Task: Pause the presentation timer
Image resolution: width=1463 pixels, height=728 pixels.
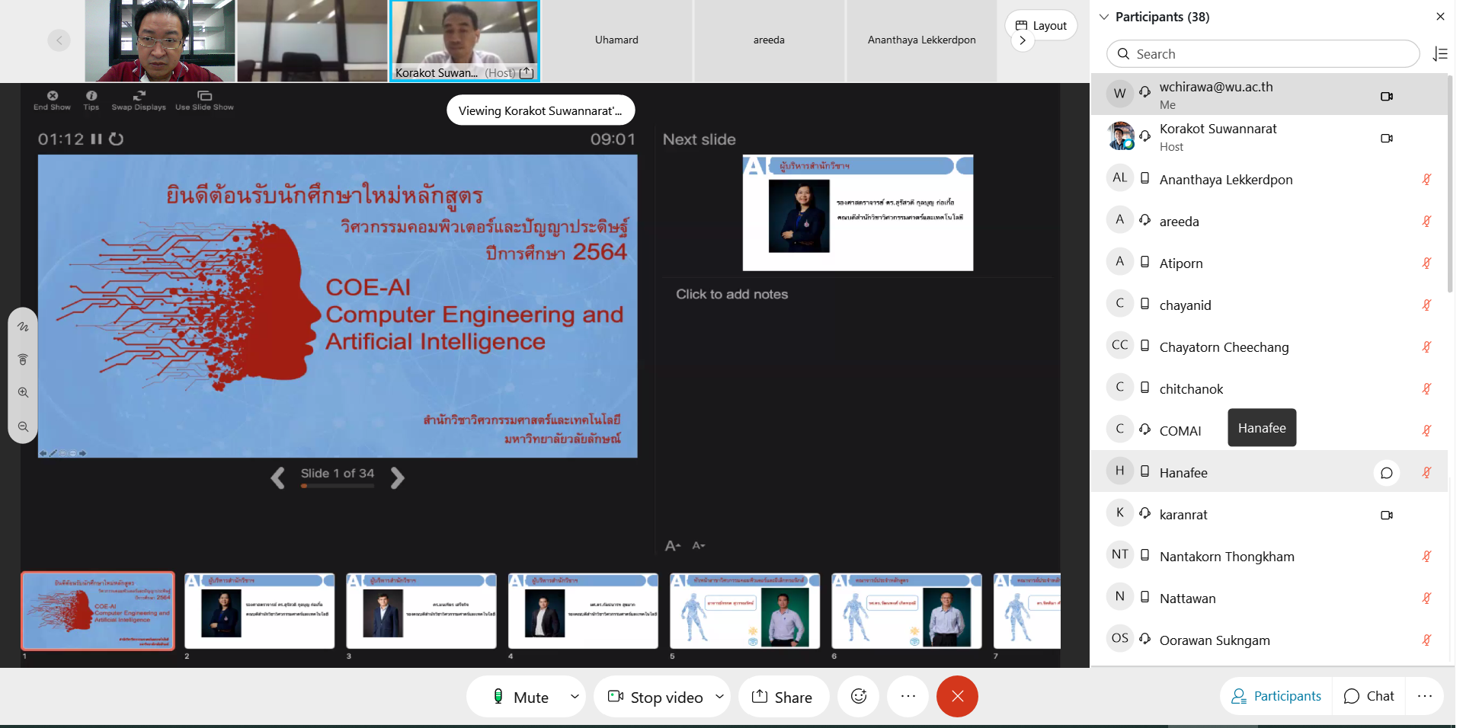Action: (97, 139)
